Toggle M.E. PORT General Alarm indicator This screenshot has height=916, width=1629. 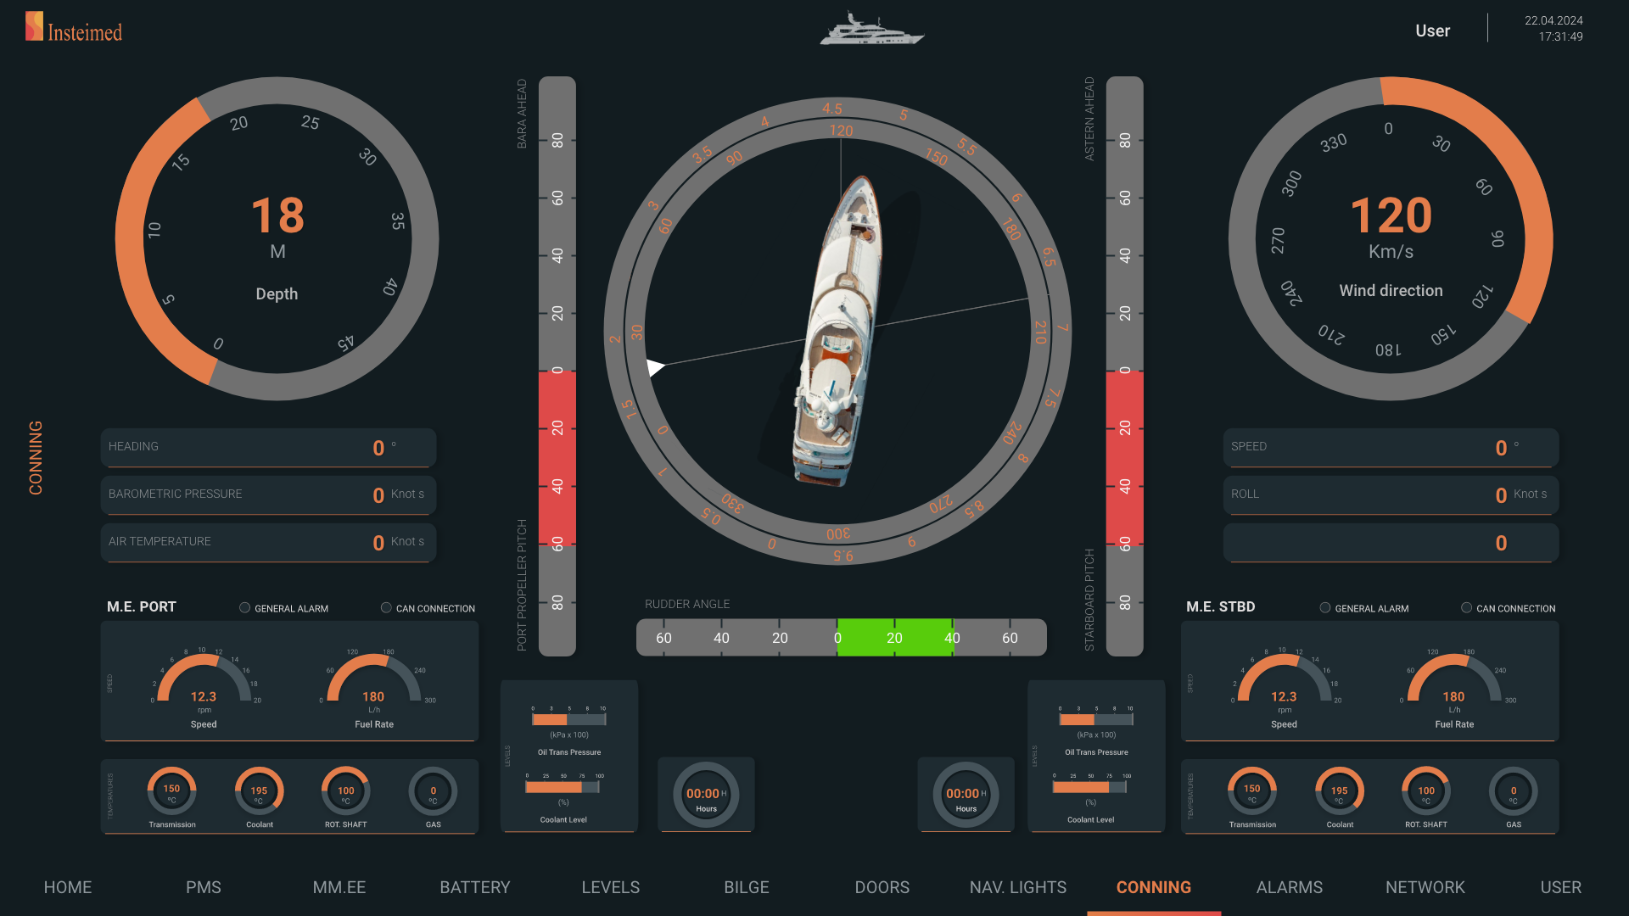(x=244, y=608)
